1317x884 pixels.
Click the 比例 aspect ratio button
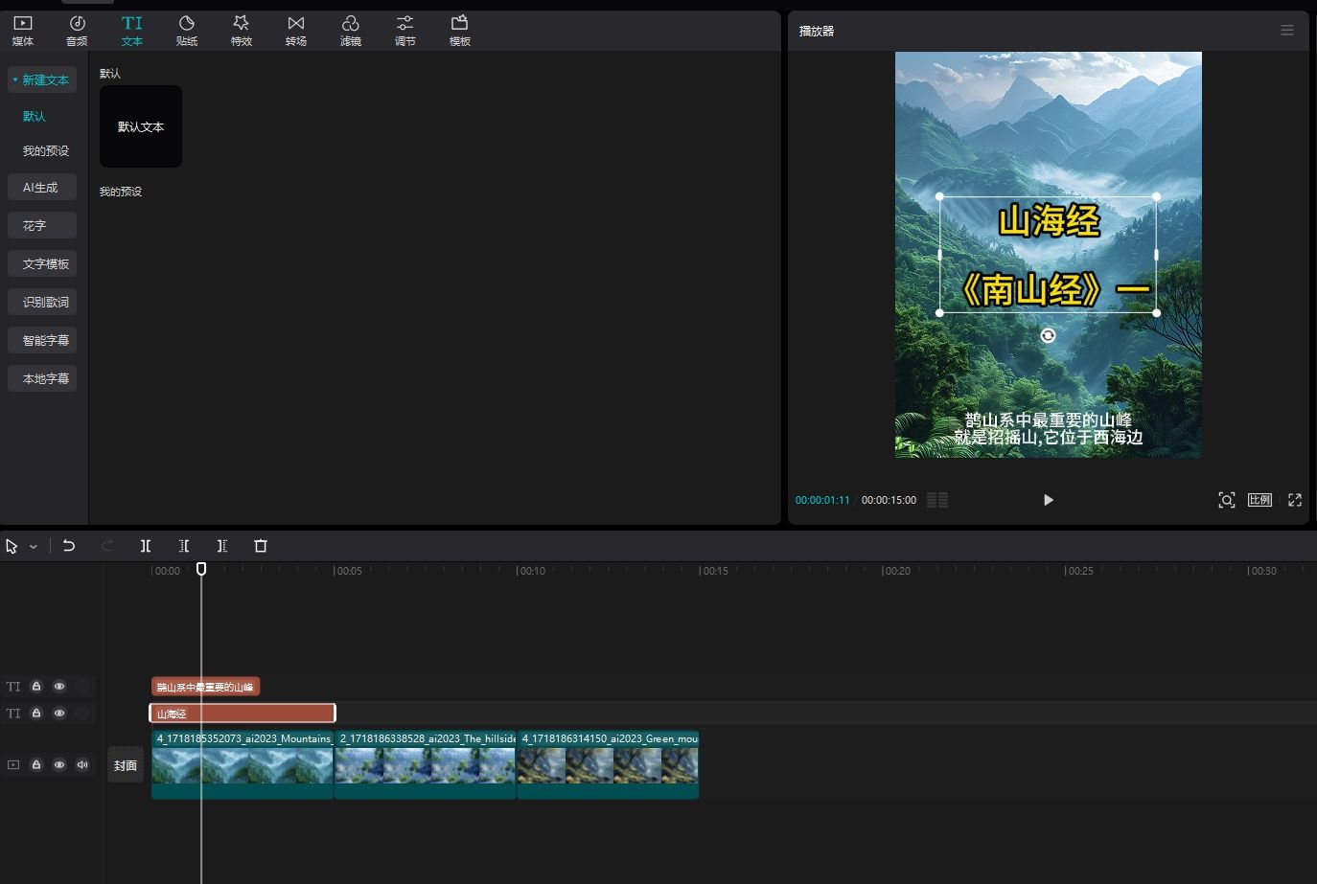pyautogui.click(x=1259, y=500)
